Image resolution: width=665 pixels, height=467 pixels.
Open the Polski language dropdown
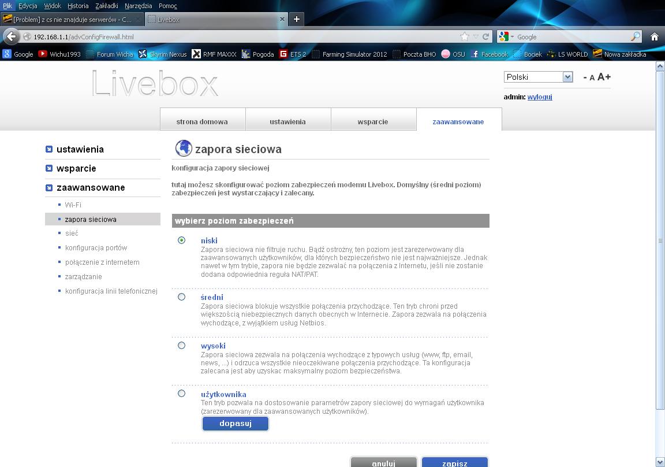539,77
